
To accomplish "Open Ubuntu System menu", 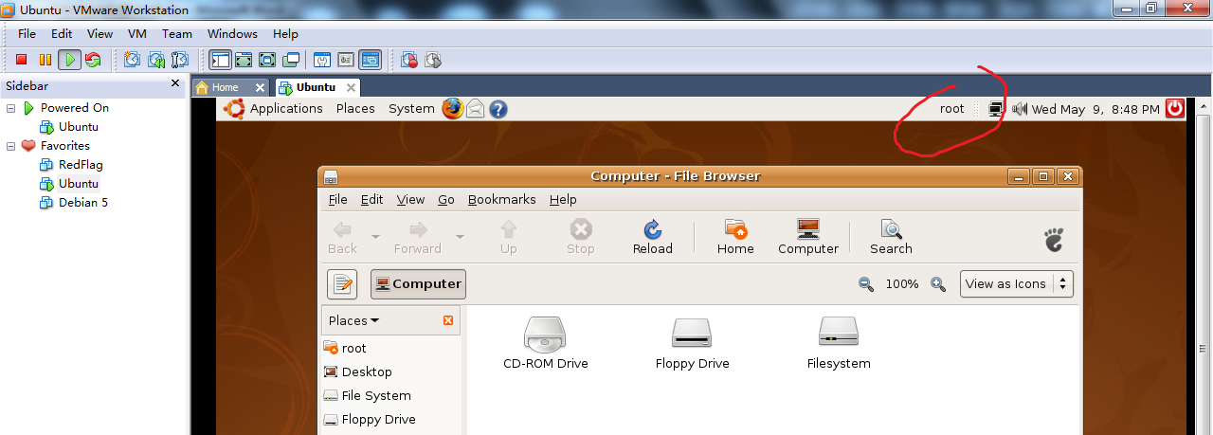I will [x=411, y=109].
